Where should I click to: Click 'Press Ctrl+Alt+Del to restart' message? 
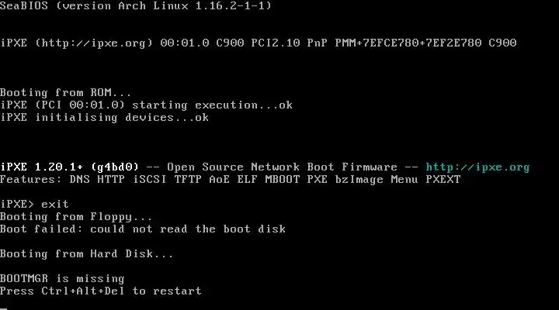pos(101,291)
